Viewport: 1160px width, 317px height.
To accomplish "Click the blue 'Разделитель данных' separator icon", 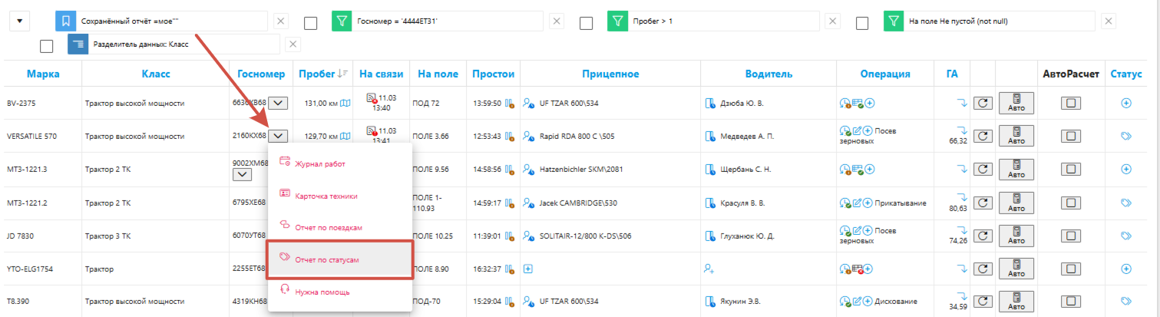I will coord(78,45).
